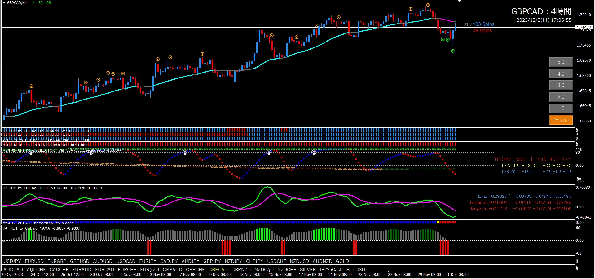Open the GBPAUD symbol chart

pyautogui.click(x=173, y=270)
